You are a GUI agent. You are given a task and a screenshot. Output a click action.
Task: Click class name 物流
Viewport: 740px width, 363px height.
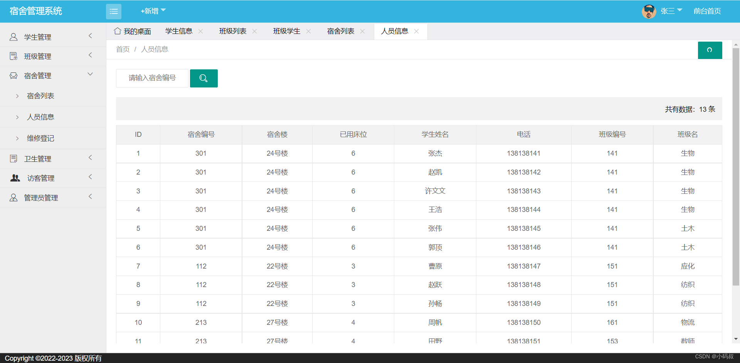pyautogui.click(x=688, y=323)
